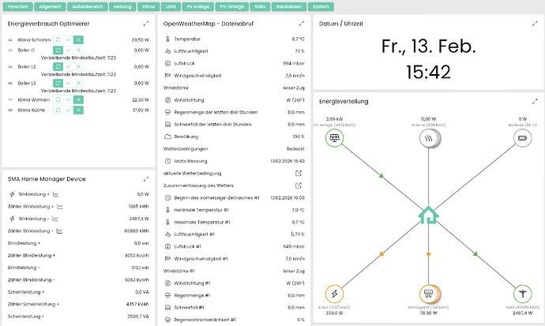The height and width of the screenshot is (326, 545).
Task: Click the Wärme heating node icon
Action: (429, 139)
